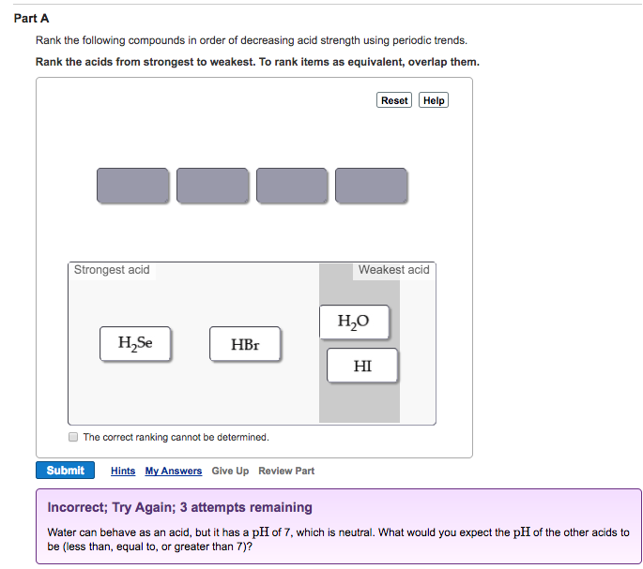643x569 pixels.
Task: Select the HBr acid tile
Action: pyautogui.click(x=244, y=344)
